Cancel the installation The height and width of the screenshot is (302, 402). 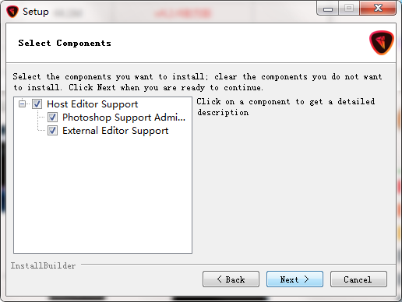pyautogui.click(x=358, y=279)
